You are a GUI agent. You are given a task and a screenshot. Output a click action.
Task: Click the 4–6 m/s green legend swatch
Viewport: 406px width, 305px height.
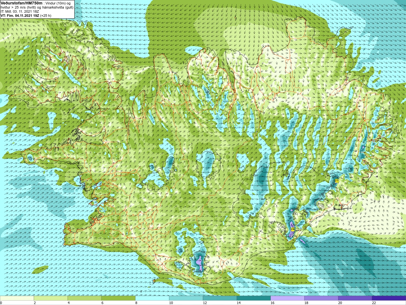coord(85,298)
